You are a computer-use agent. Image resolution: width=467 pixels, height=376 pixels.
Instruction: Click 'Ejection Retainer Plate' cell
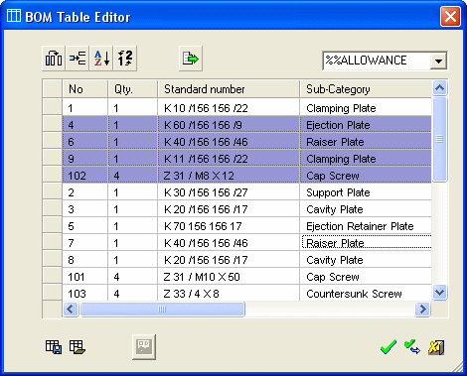click(366, 226)
